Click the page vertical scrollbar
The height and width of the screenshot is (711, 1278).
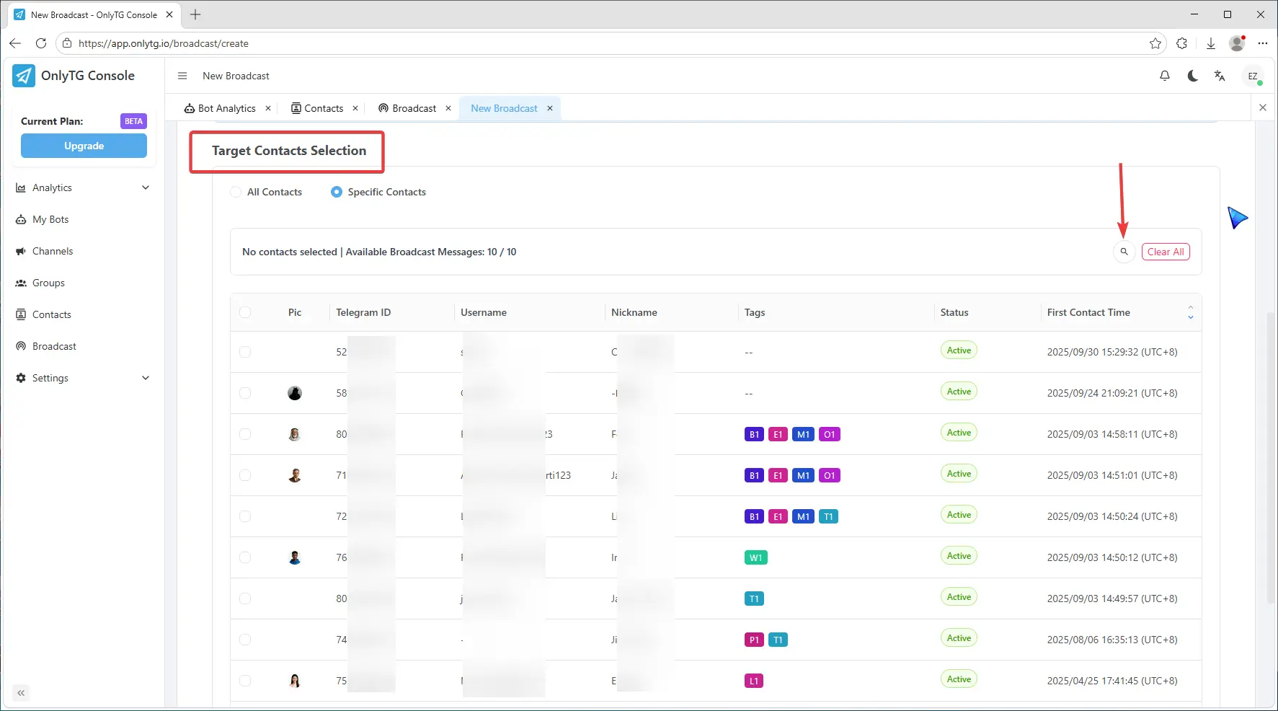[1271, 454]
